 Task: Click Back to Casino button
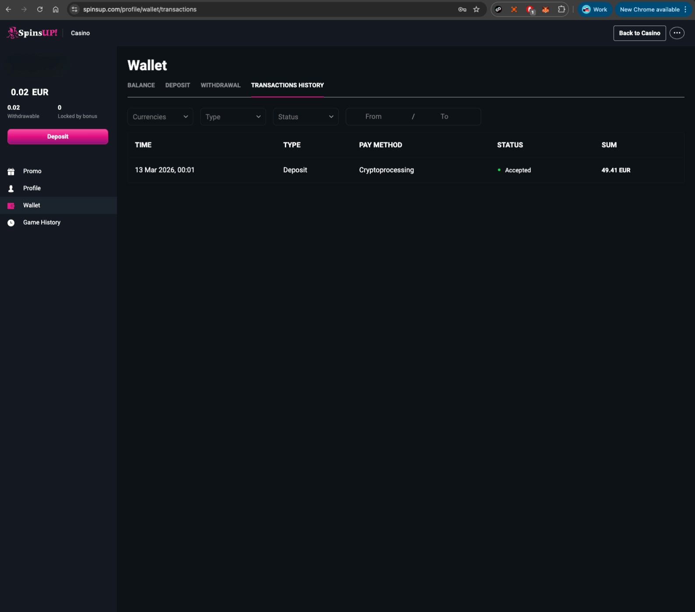[x=639, y=33]
